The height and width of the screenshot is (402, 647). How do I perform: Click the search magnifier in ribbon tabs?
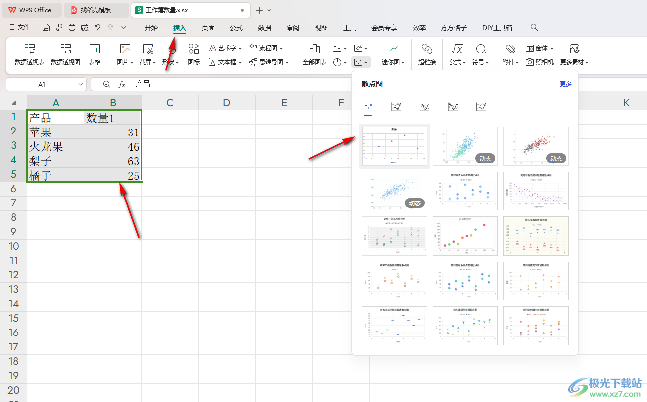[x=534, y=28]
